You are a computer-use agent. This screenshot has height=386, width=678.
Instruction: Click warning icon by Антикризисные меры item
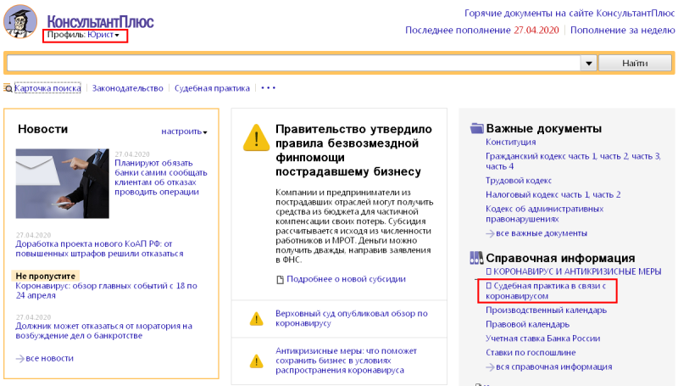click(x=257, y=361)
